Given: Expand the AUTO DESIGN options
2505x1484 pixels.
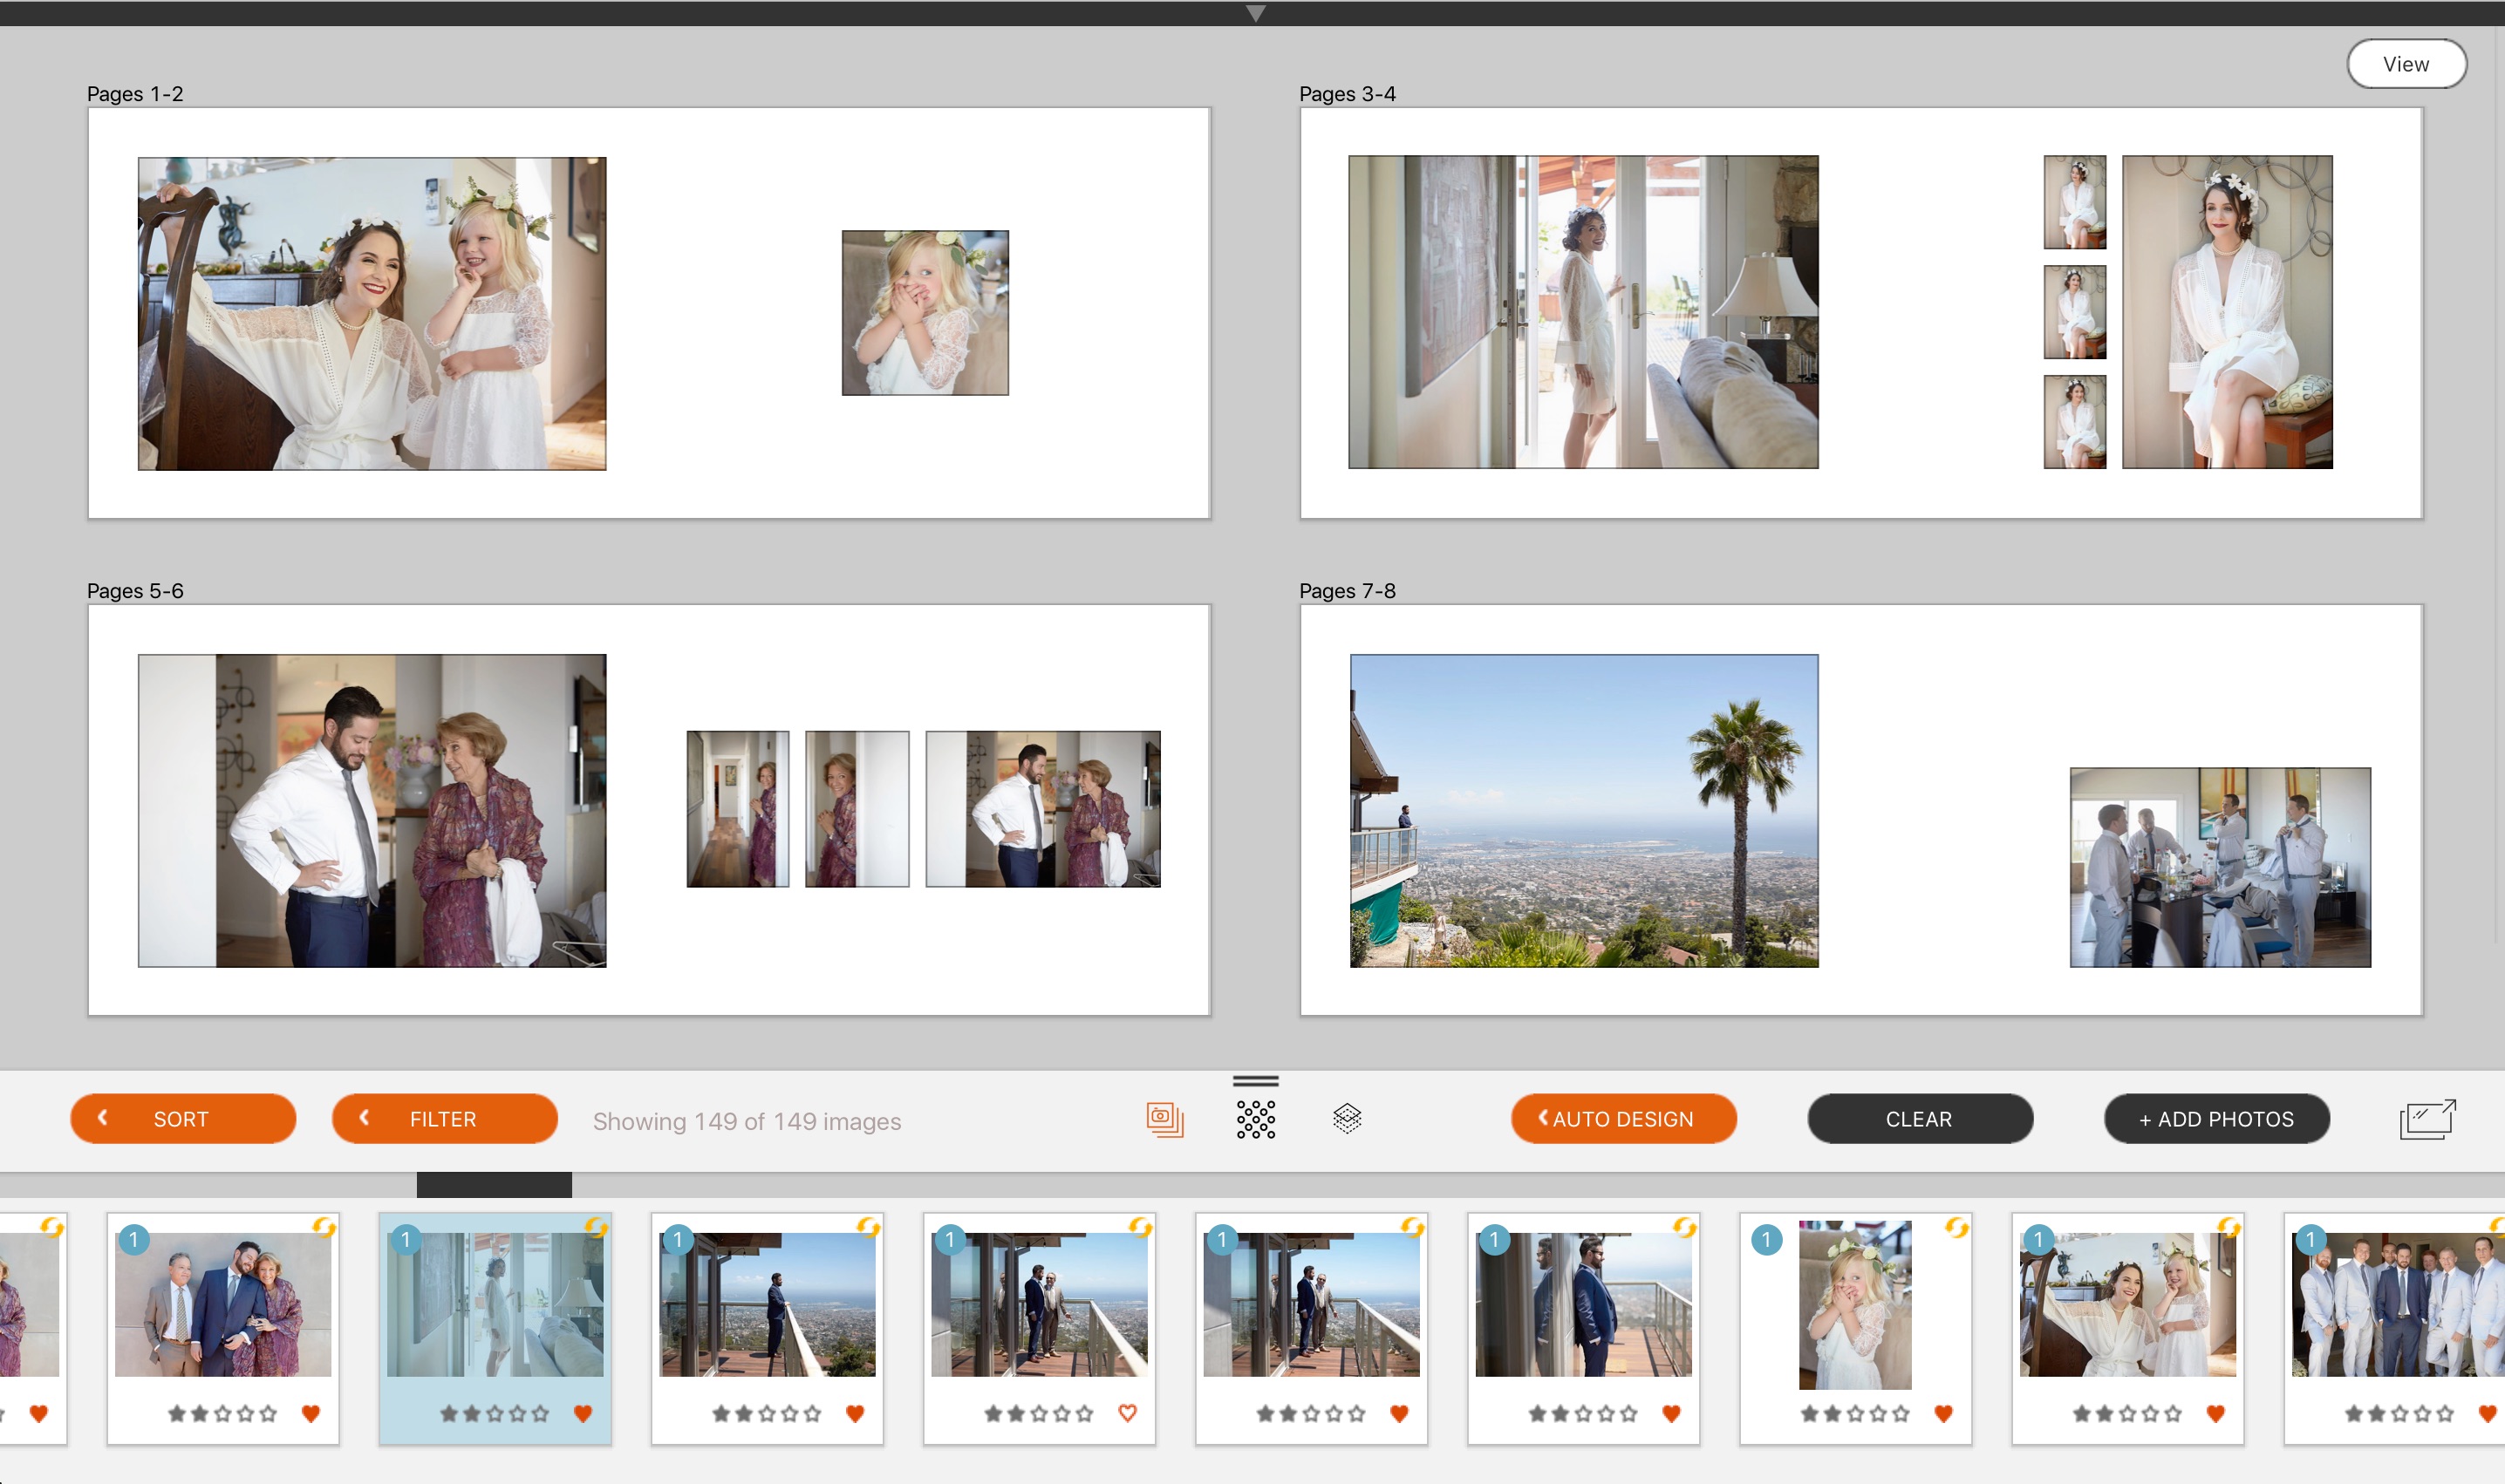Looking at the screenshot, I should (x=1624, y=1119).
